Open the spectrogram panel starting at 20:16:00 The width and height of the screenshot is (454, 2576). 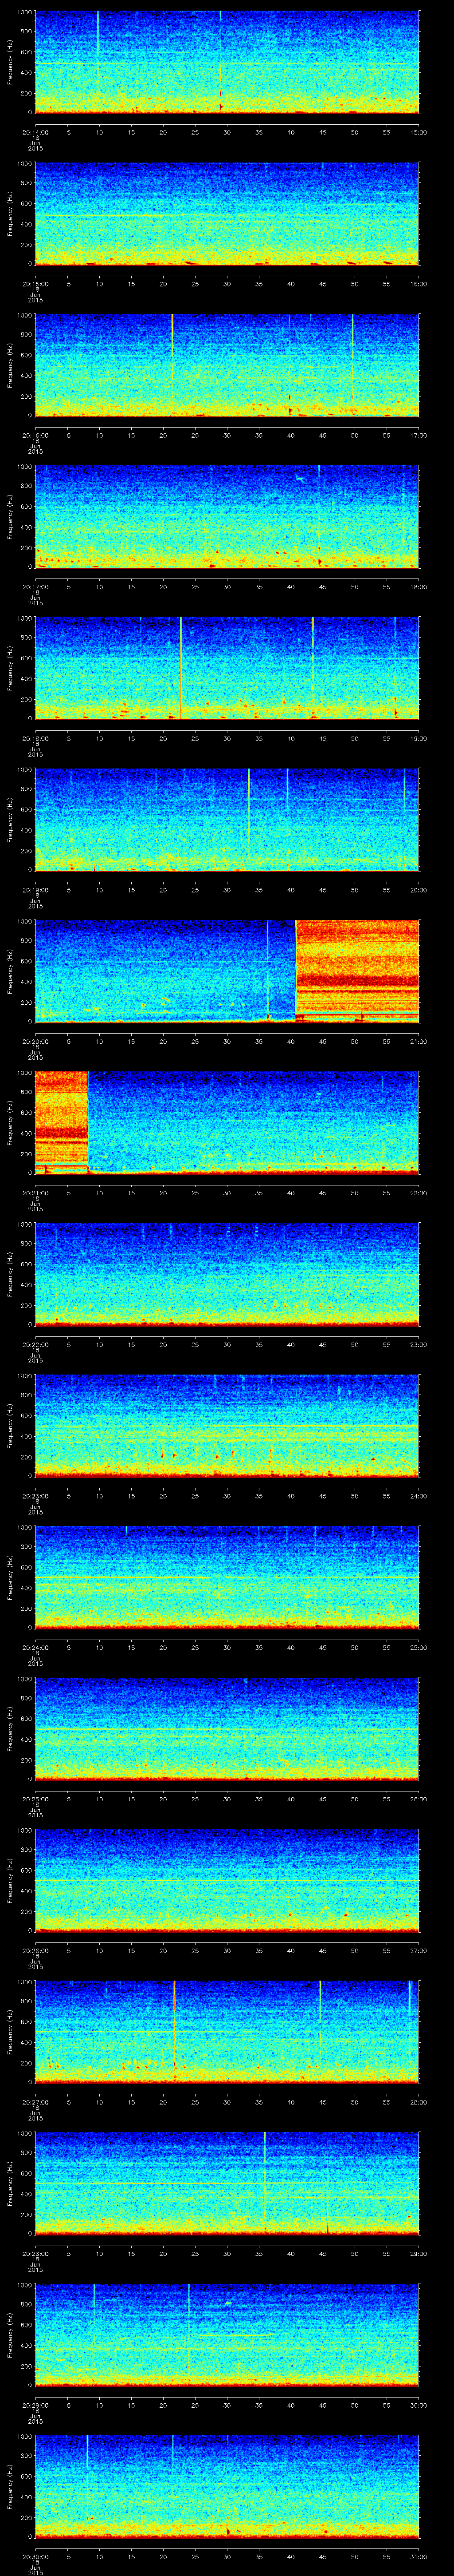[x=227, y=365]
